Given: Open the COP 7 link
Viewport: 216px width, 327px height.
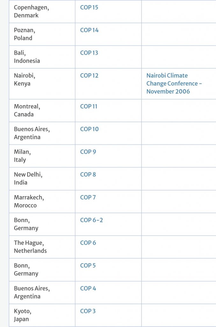Looking at the screenshot, I should pyautogui.click(x=88, y=197).
